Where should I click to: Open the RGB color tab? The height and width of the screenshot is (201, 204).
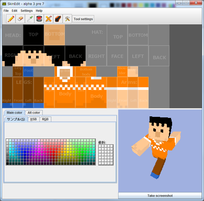point(45,119)
